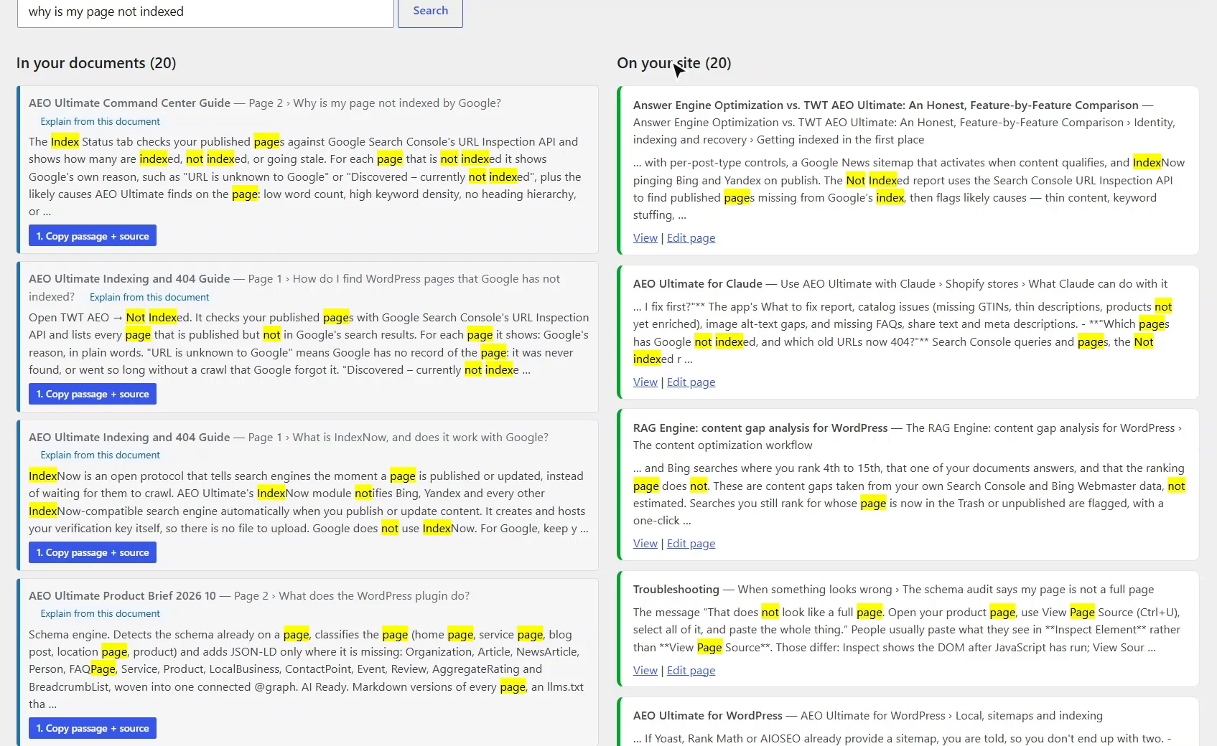This screenshot has width=1217, height=746.
Task: Edit the Troubleshooting page
Action: [x=691, y=671]
